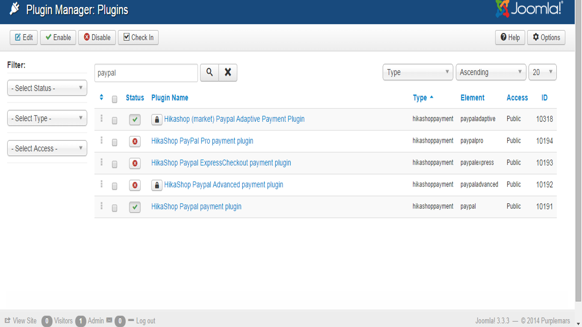This screenshot has height=327, width=582.
Task: Check the select-all checkbox in table header
Action: click(115, 99)
